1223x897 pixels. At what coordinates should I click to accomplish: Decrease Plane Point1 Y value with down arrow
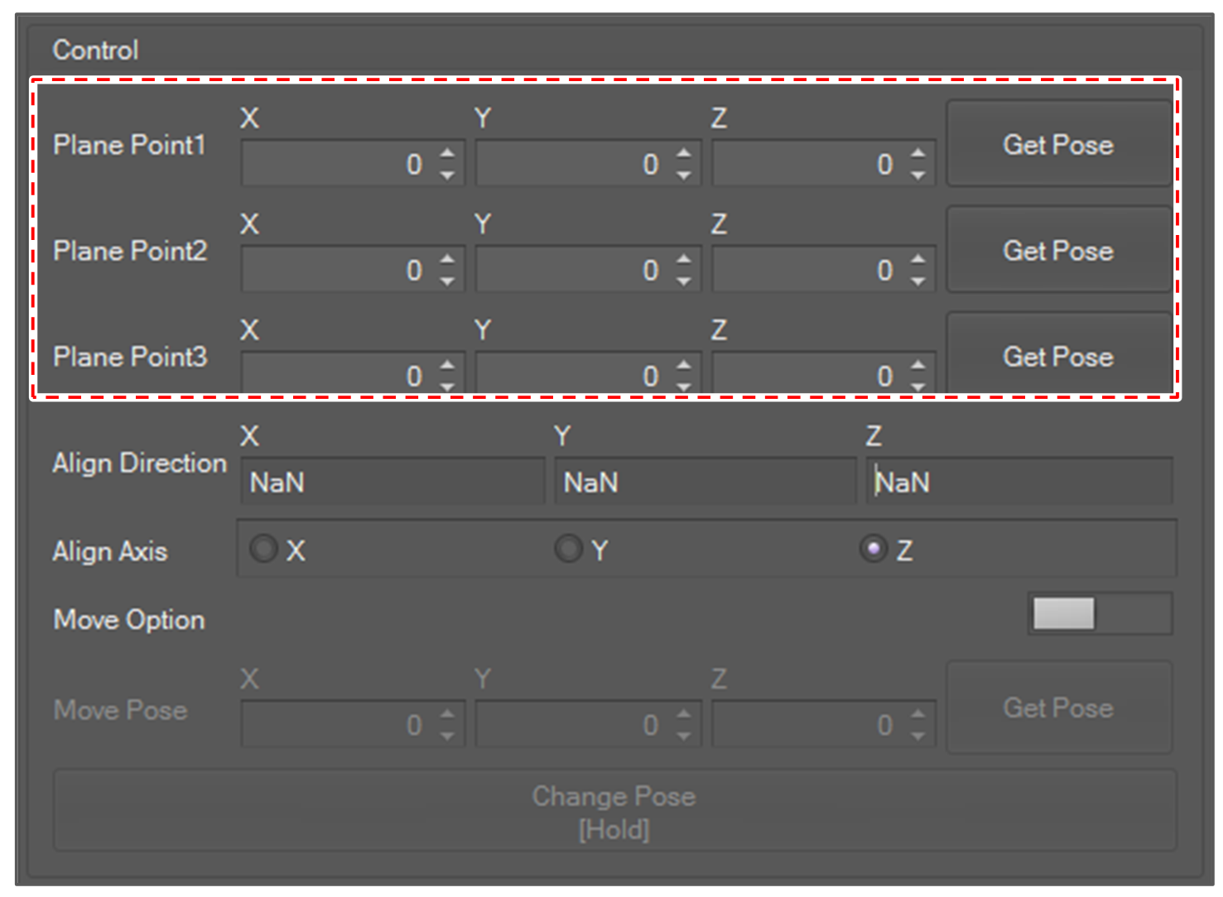683,175
